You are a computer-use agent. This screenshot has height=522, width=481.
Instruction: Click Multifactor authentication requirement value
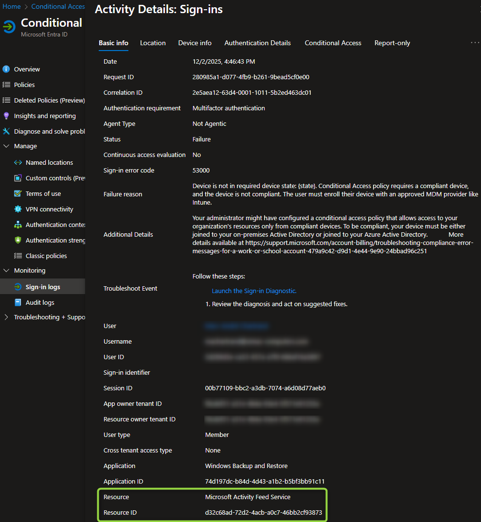[x=229, y=108]
